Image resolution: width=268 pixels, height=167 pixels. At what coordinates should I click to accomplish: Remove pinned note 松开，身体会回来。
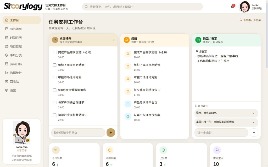pyautogui.click(x=253, y=113)
